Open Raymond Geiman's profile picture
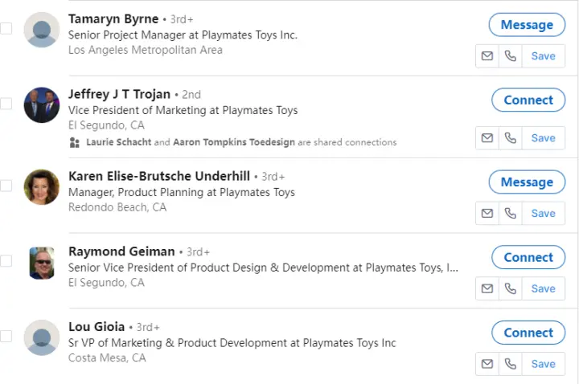 [42, 263]
